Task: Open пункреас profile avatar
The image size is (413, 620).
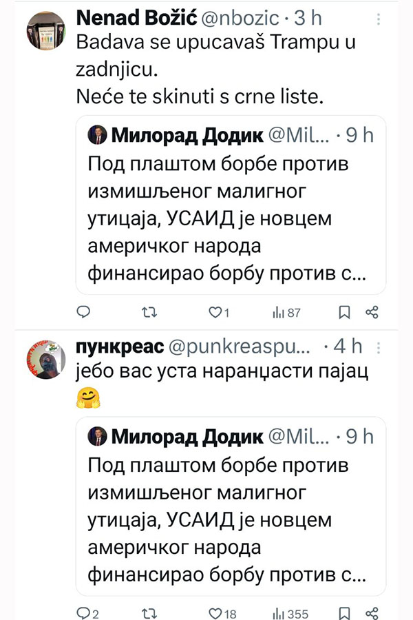Action: point(45,360)
